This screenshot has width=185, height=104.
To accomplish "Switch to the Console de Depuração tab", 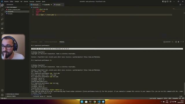I will click(51, 42).
